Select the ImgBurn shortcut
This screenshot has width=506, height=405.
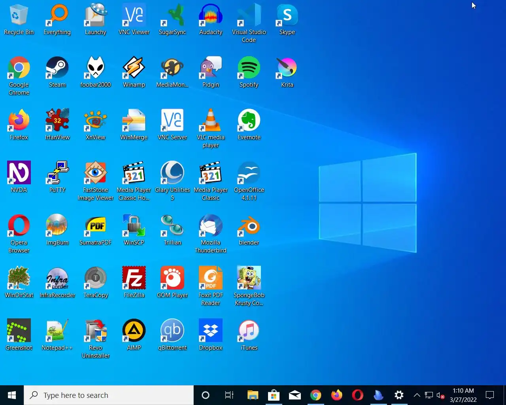coord(57,230)
